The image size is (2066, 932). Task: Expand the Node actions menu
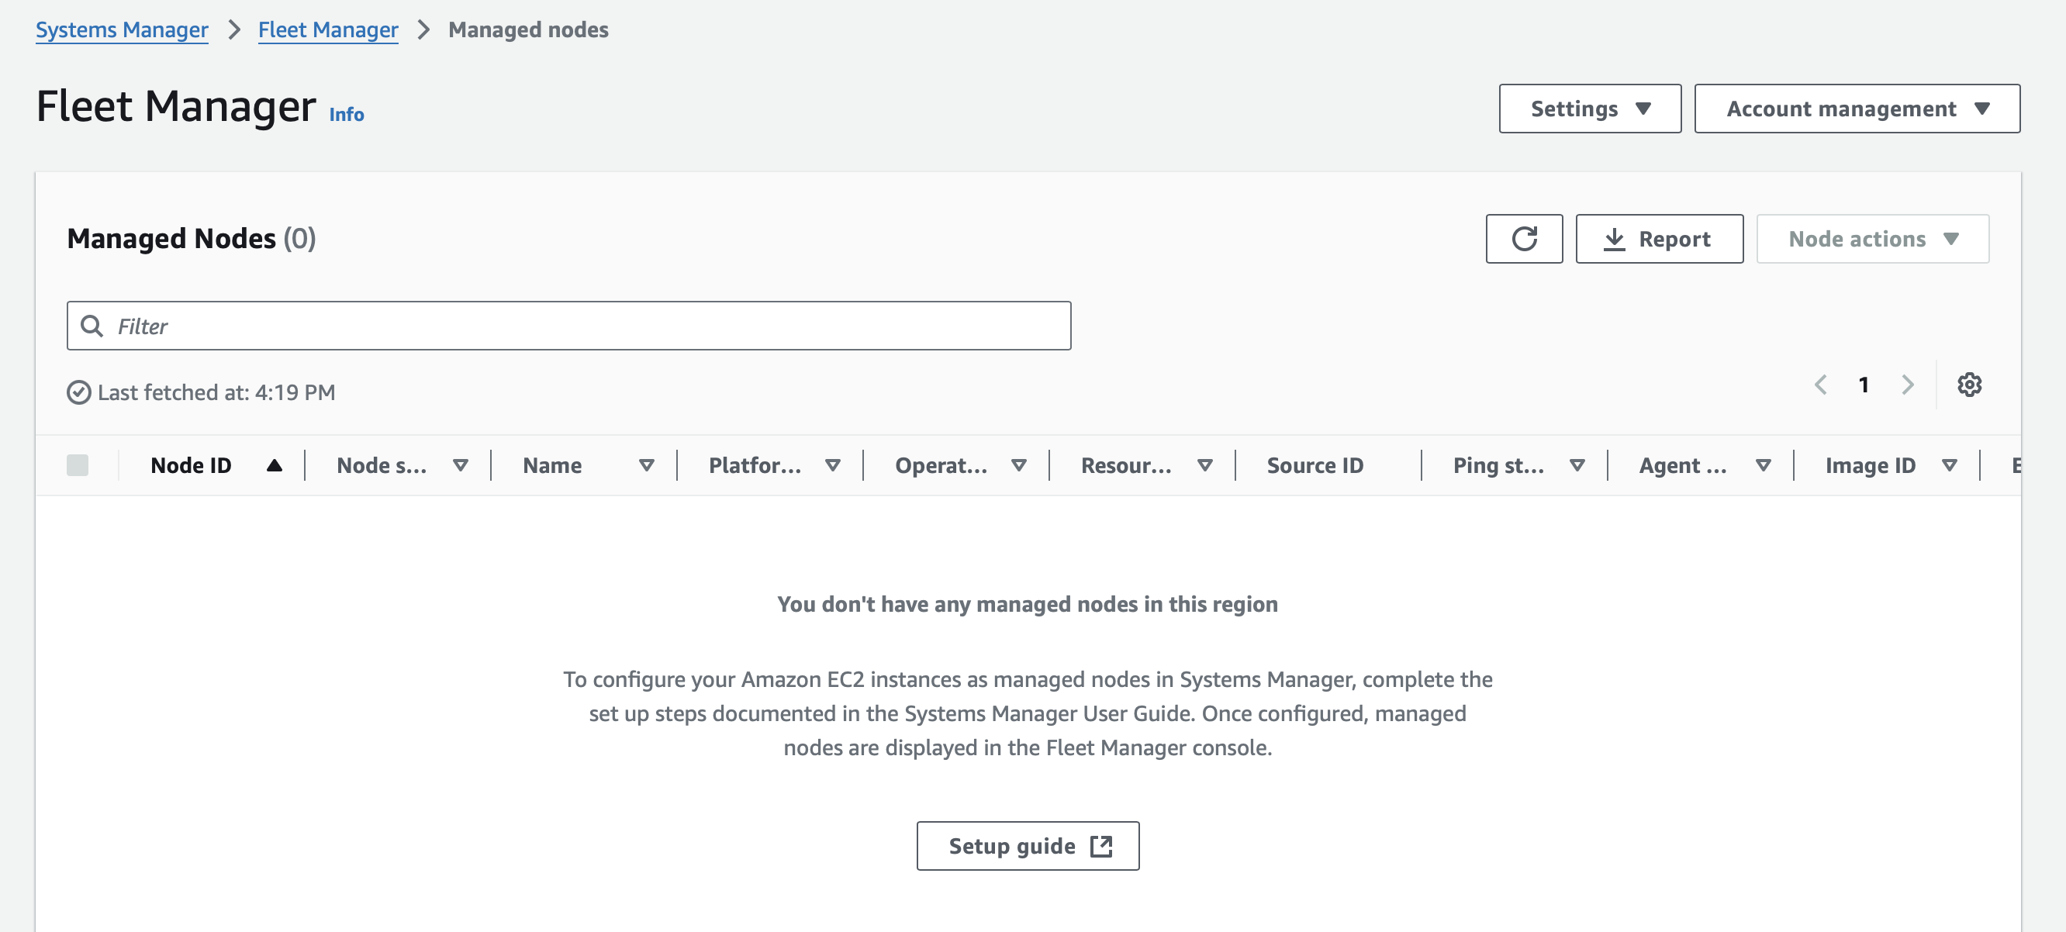click(x=1872, y=238)
